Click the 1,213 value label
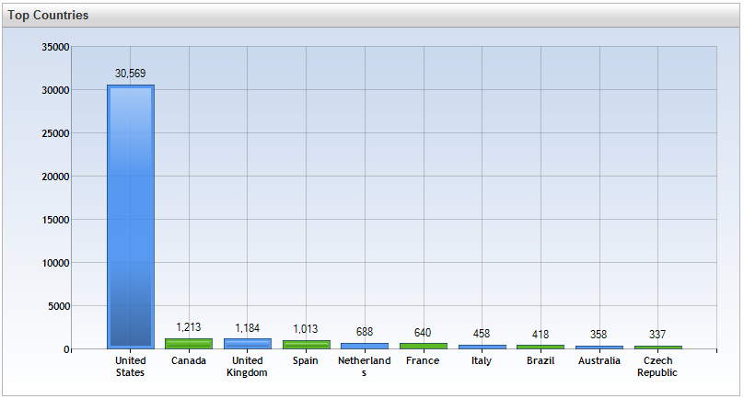Image resolution: width=744 pixels, height=399 pixels. point(189,327)
